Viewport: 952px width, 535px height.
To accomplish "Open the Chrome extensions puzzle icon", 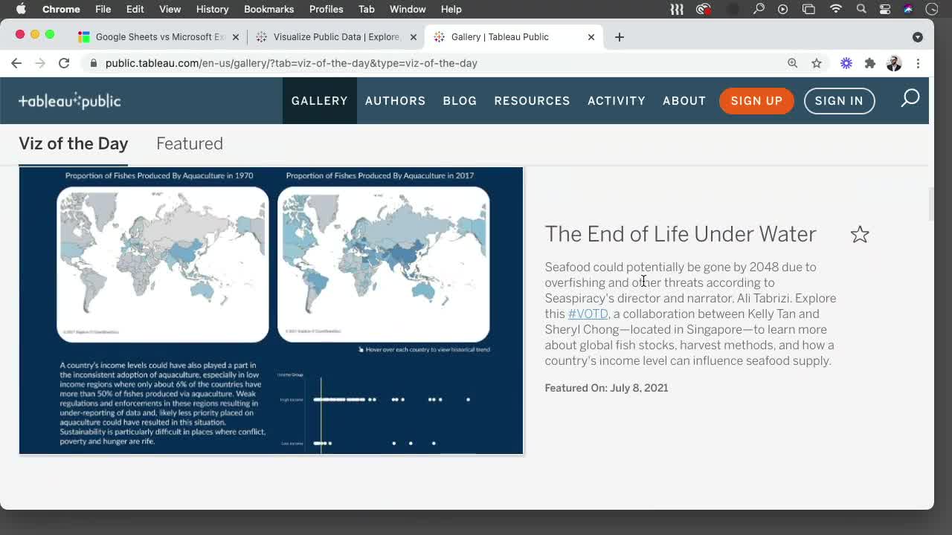I will (869, 63).
